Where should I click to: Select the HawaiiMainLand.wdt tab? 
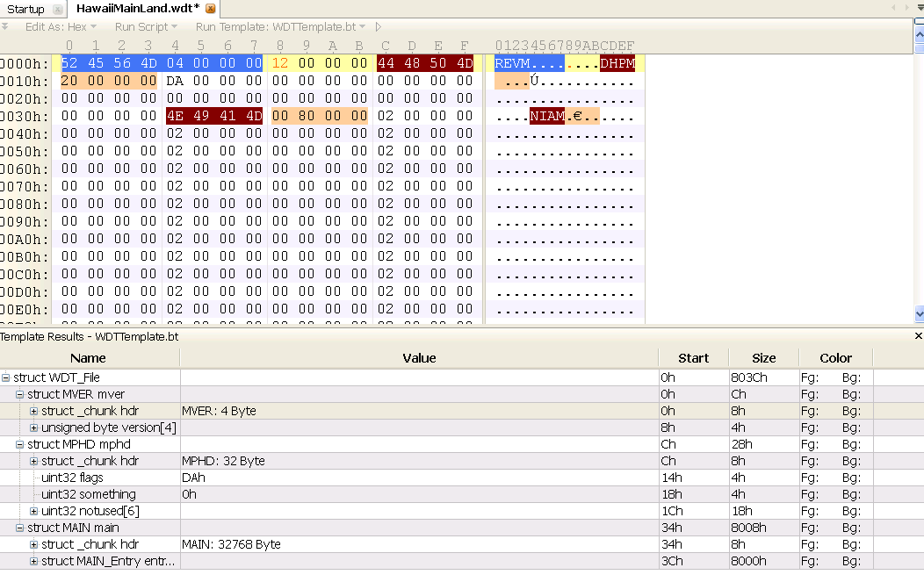click(138, 8)
